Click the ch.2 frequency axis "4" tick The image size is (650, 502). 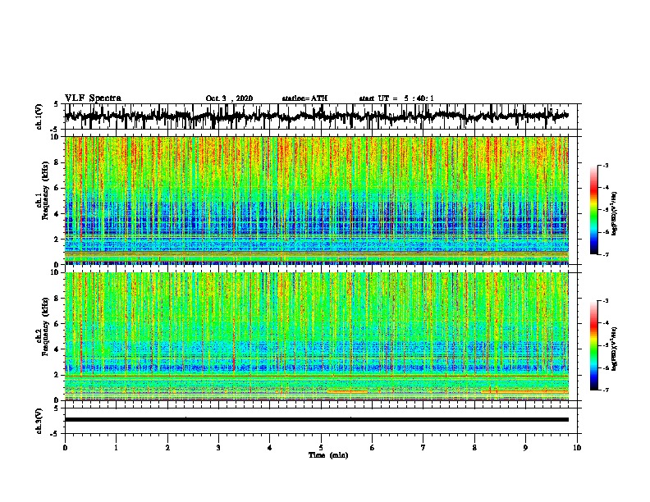(x=58, y=349)
